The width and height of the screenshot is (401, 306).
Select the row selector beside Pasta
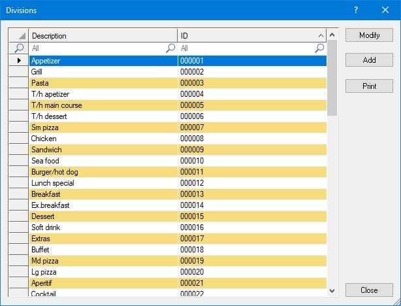coord(18,83)
